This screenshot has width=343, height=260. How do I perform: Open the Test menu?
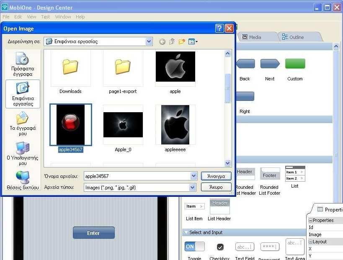(46, 17)
